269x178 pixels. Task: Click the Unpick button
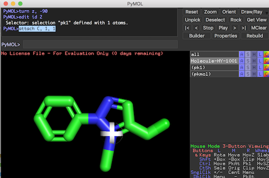click(x=193, y=20)
